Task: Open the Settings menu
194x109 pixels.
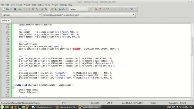Action: pyautogui.click(x=63, y=5)
